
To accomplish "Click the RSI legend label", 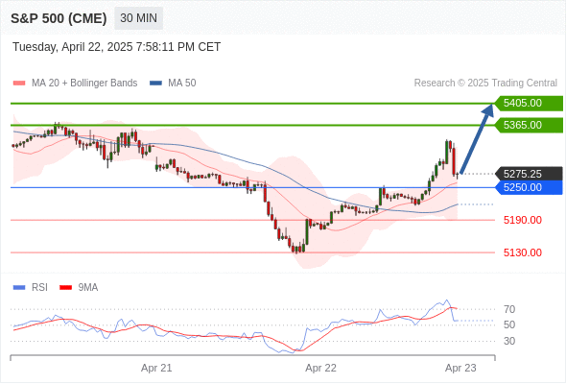I will pyautogui.click(x=39, y=288).
